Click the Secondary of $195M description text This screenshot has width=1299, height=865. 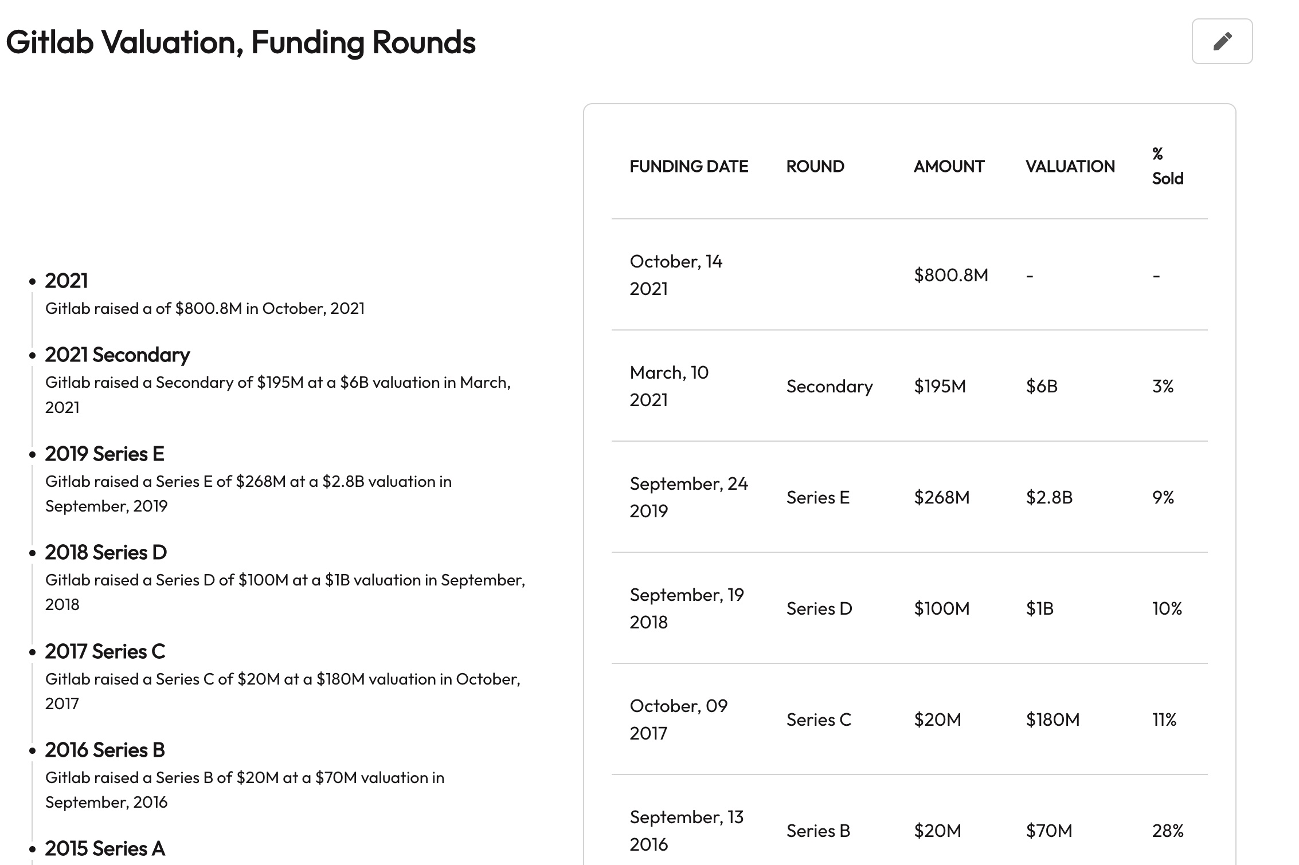click(278, 395)
